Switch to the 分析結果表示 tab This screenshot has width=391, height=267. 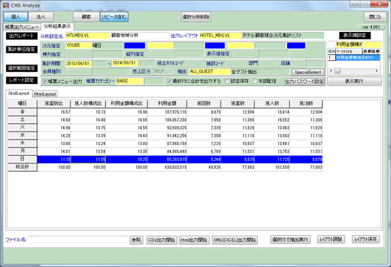(57, 26)
